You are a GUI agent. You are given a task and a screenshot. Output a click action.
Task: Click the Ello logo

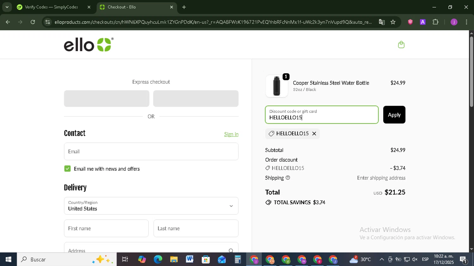click(89, 44)
